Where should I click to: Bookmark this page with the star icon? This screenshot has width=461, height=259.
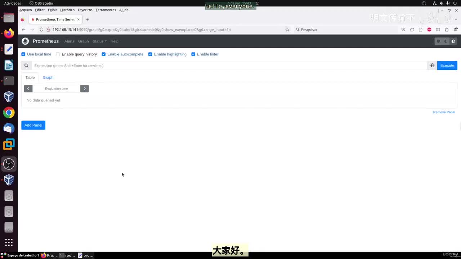coord(287,29)
